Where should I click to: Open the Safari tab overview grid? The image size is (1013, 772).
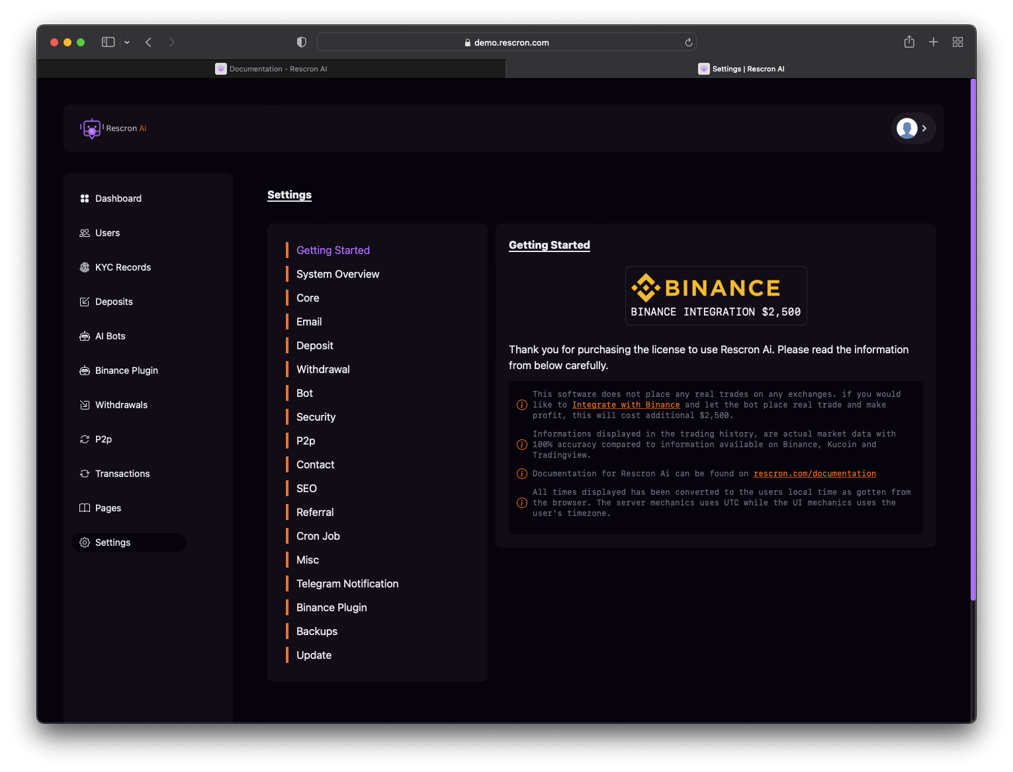pos(957,42)
